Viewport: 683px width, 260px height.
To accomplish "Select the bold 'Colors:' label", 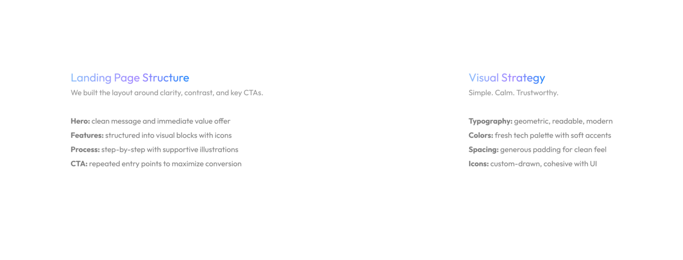I will click(481, 135).
